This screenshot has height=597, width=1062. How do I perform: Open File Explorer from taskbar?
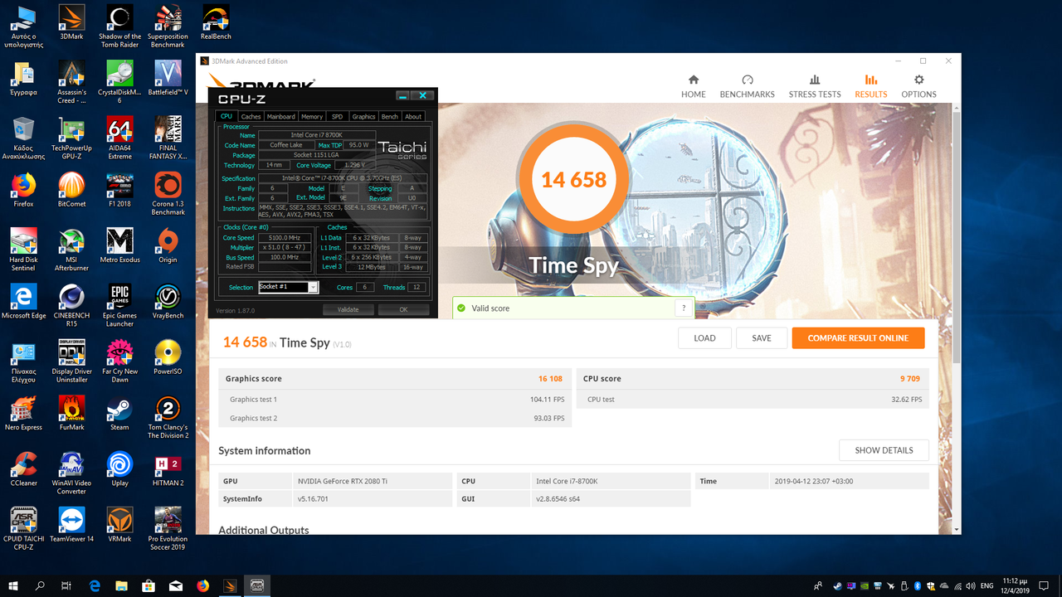121,585
